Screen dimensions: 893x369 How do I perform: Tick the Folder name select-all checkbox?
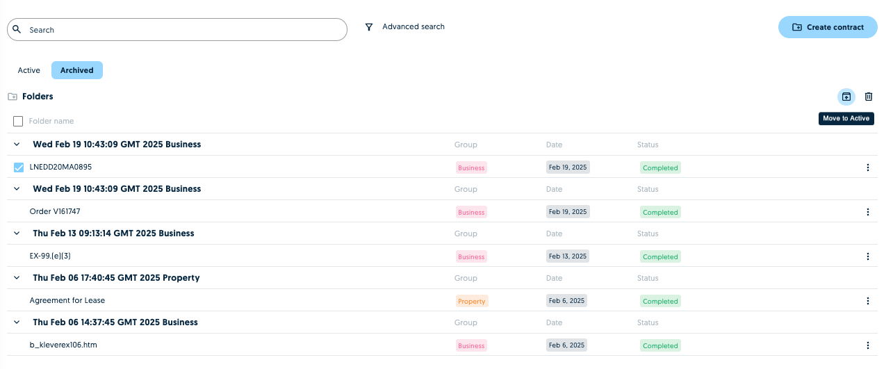coord(18,122)
